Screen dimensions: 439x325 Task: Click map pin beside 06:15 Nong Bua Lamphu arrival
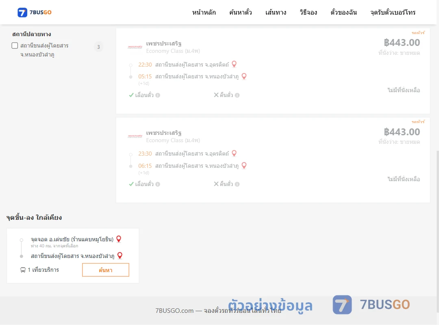(x=244, y=166)
